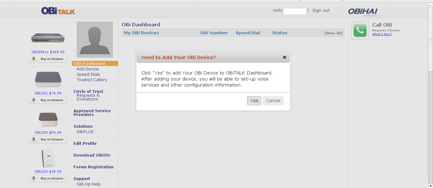This screenshot has height=188, width=433.
Task: Open Edit Profile page
Action: tap(85, 144)
